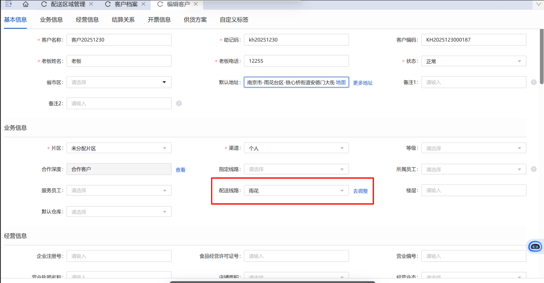
Task: Refresh icon on 客户档案 tab
Action: (108, 4)
